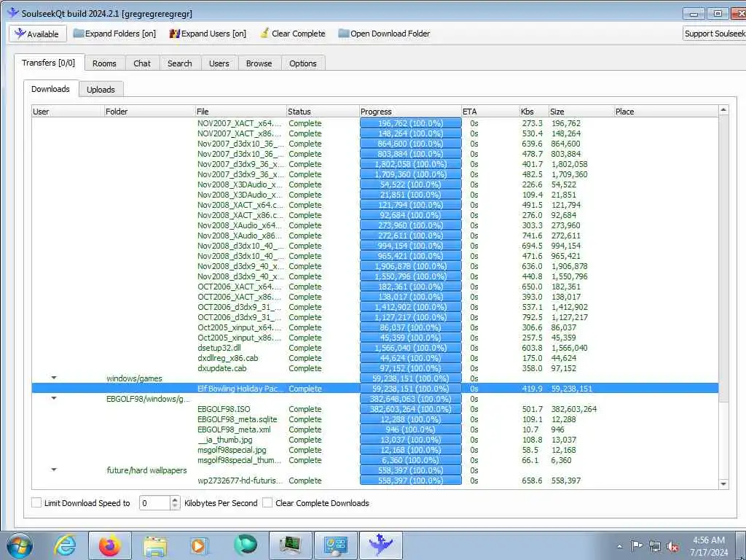Click the users icon beside Expand Users
Screen dimensions: 746x560
click(175, 34)
